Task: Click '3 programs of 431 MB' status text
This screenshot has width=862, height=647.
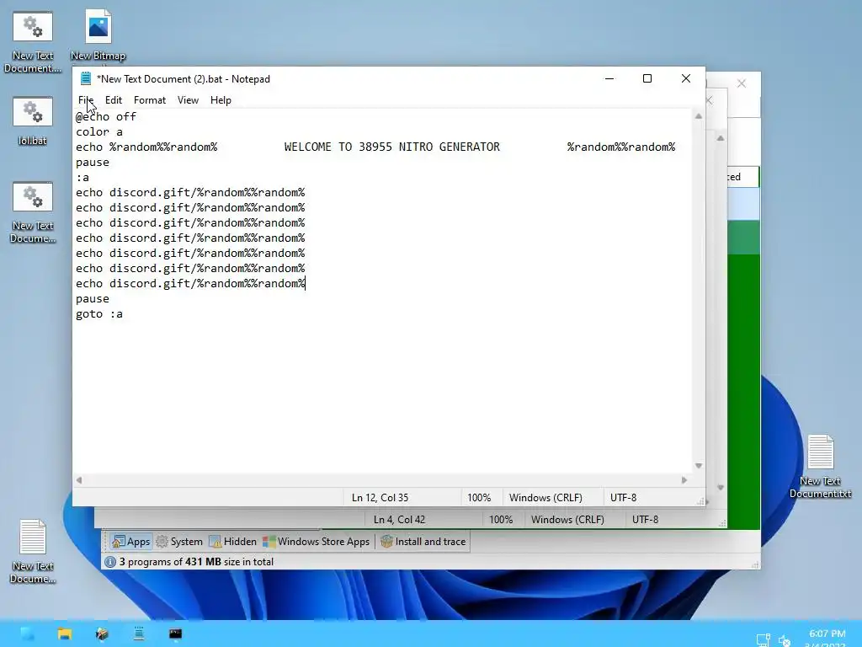Action: point(196,562)
